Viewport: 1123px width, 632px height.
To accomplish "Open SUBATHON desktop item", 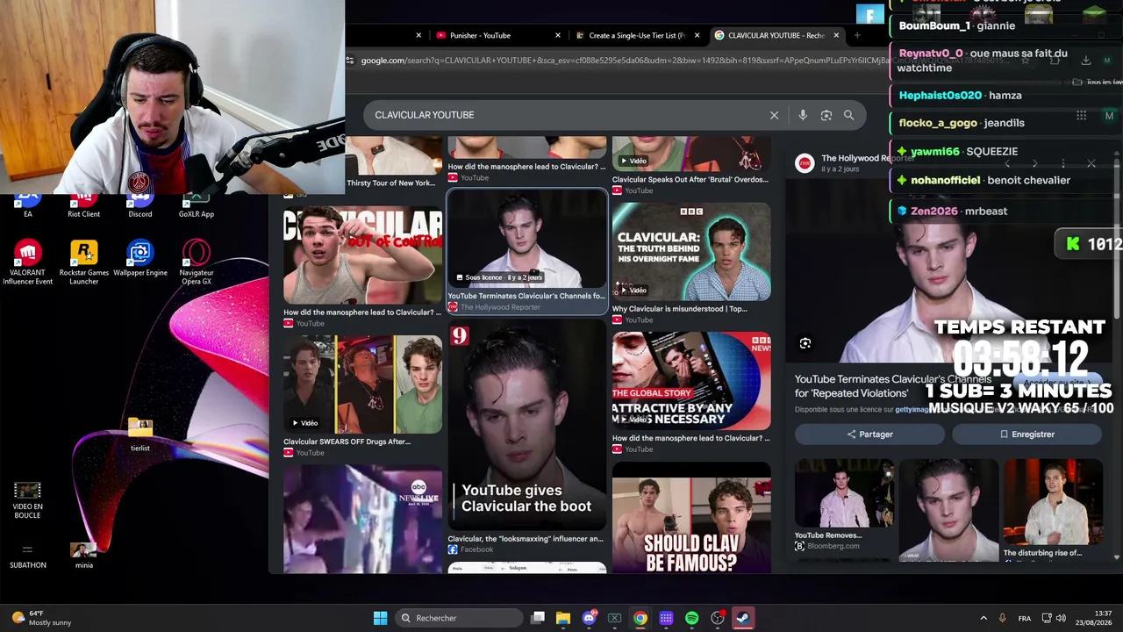I will tap(27, 555).
